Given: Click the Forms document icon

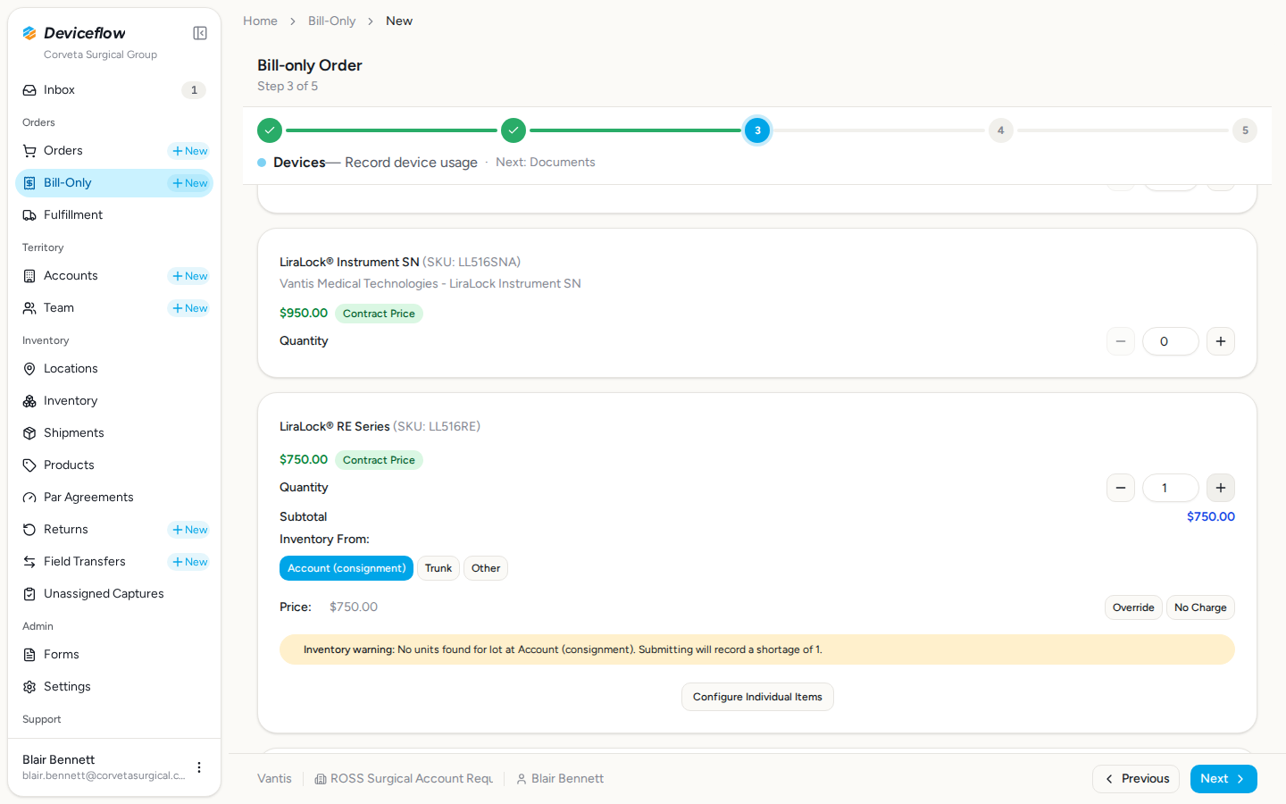Looking at the screenshot, I should [29, 655].
